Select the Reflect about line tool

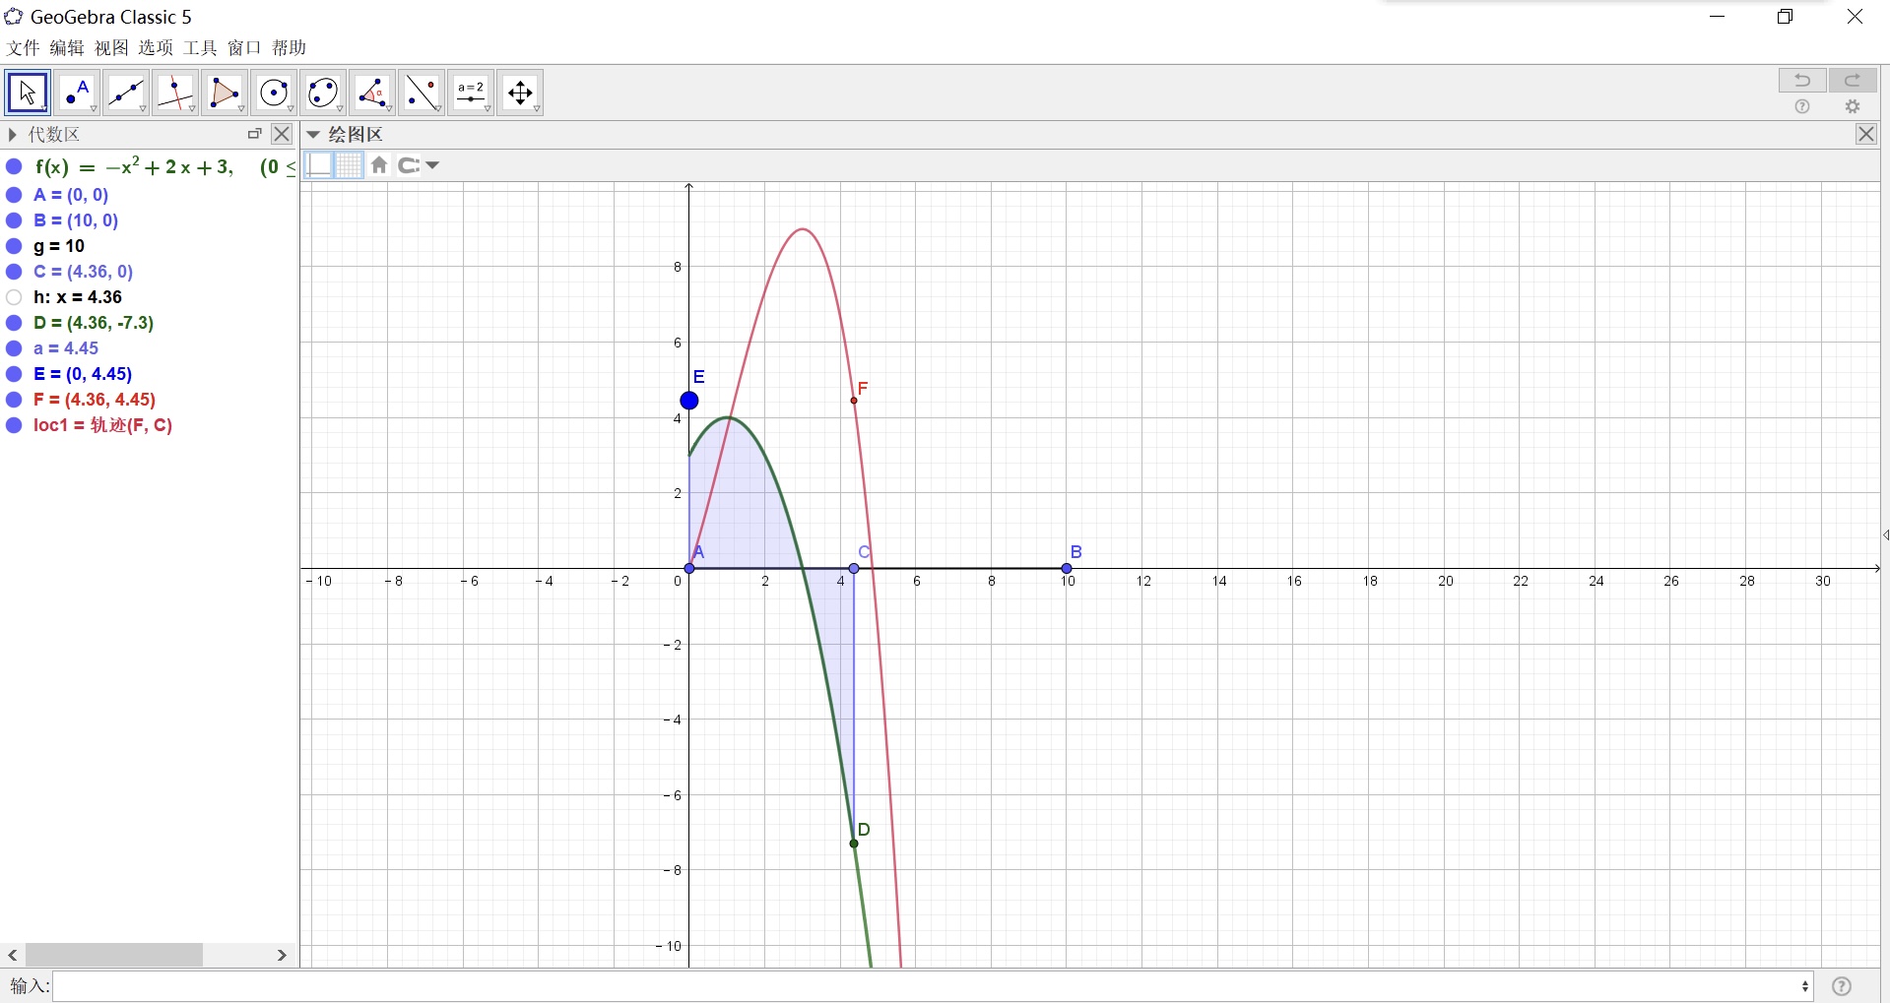tap(422, 93)
